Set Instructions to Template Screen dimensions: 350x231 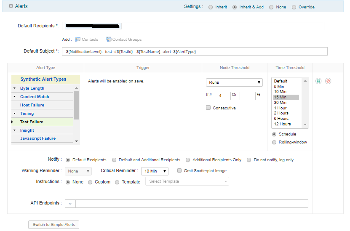point(117,182)
